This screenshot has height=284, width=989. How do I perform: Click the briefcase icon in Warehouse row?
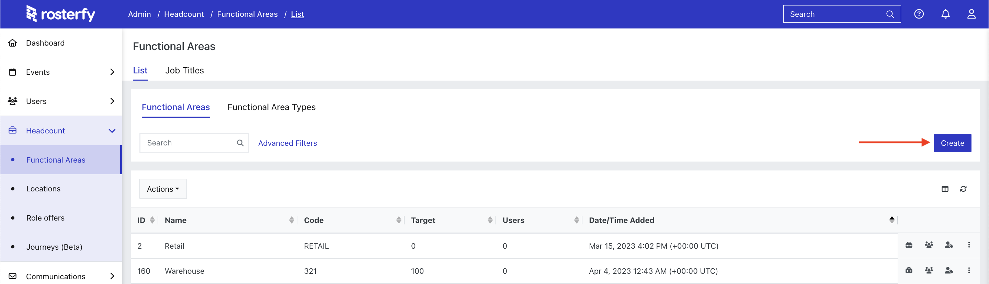[x=909, y=271]
